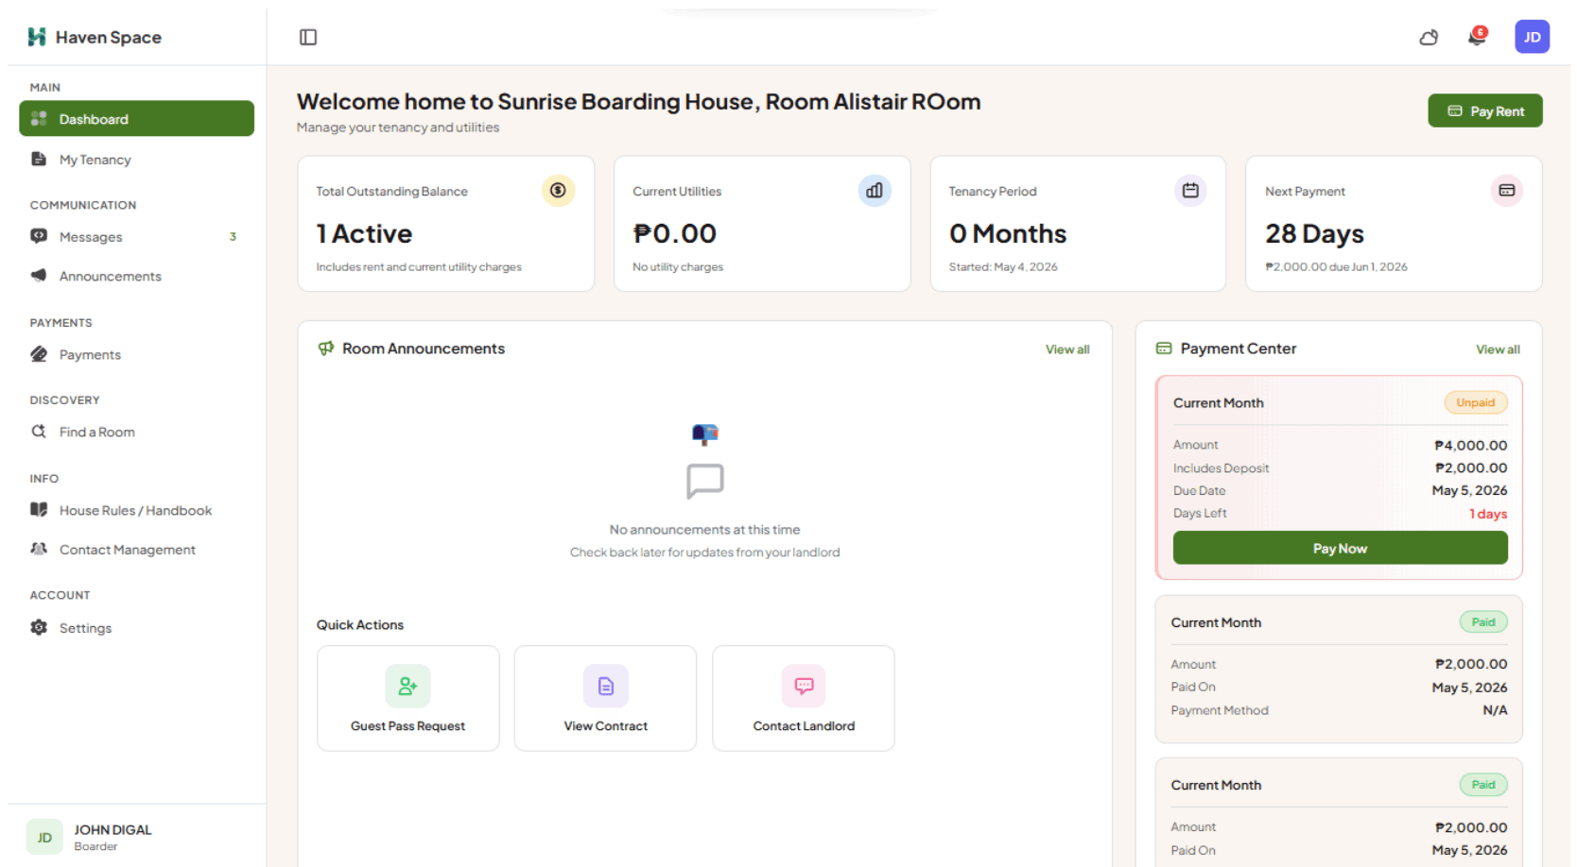Screen dimensions: 1577x867
Task: Click the Current Utilities chart icon
Action: tap(875, 191)
